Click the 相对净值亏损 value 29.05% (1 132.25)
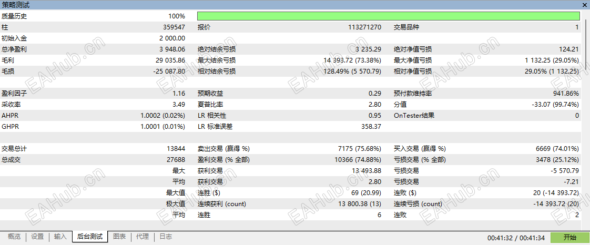590x245 pixels. 552,71
